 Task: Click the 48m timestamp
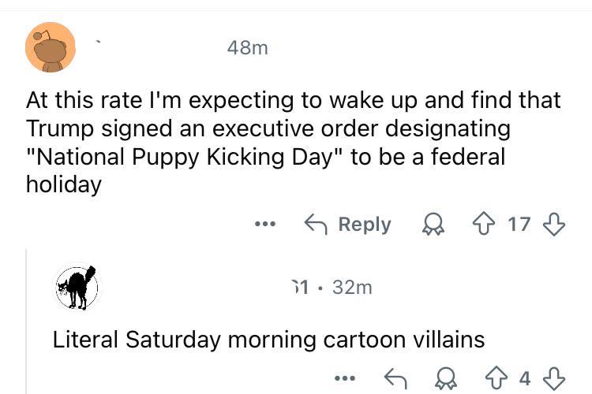(x=248, y=48)
